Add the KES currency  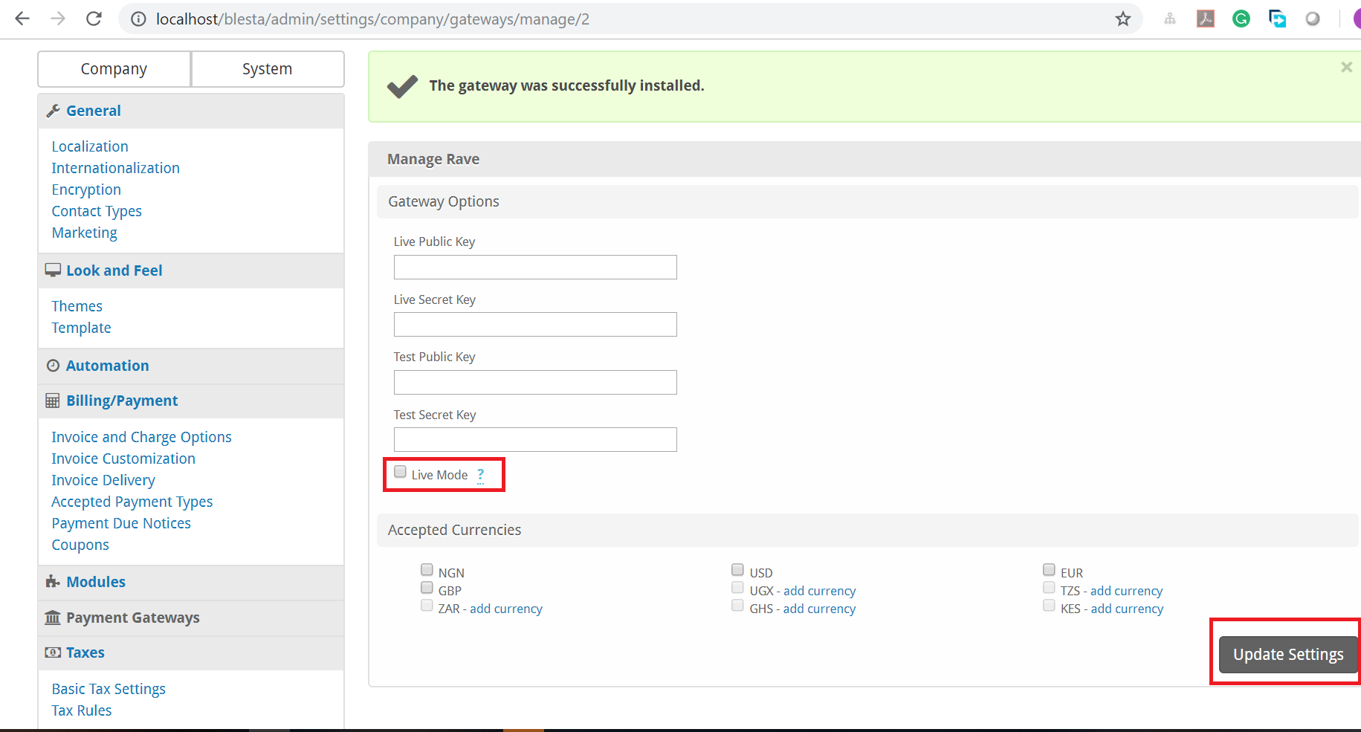point(1128,609)
